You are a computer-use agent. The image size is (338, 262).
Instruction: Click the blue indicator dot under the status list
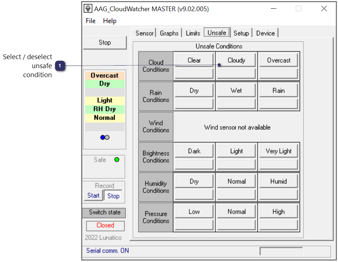tap(102, 137)
